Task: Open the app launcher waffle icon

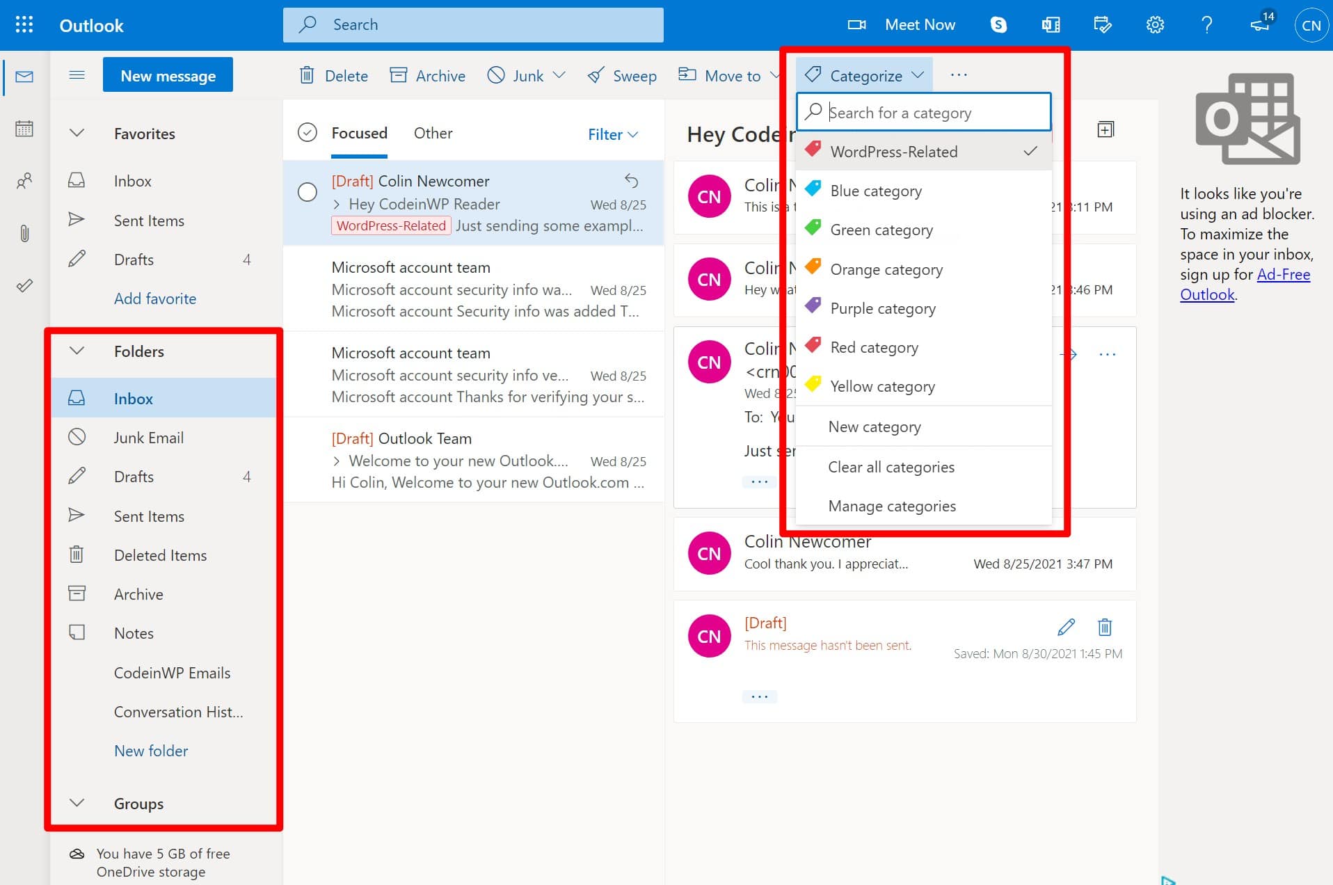Action: pyautogui.click(x=24, y=24)
